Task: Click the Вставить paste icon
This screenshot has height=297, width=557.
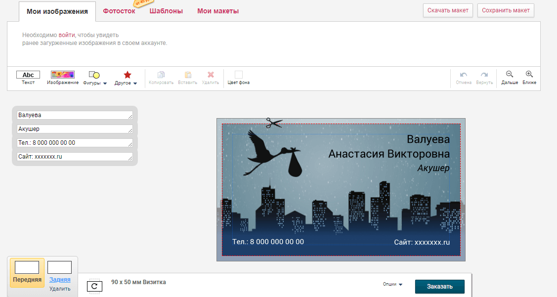Action: coord(188,75)
